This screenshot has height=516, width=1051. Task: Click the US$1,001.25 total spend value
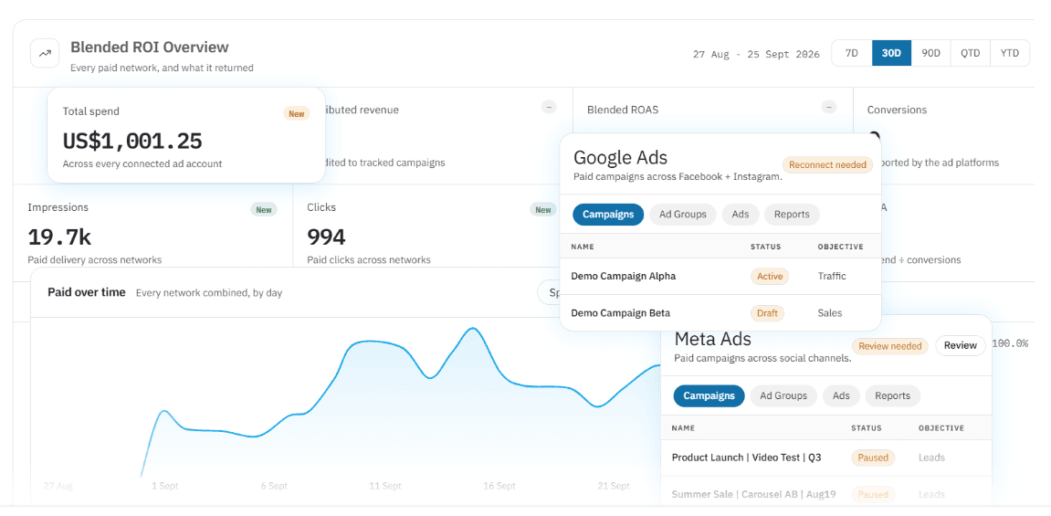(132, 141)
